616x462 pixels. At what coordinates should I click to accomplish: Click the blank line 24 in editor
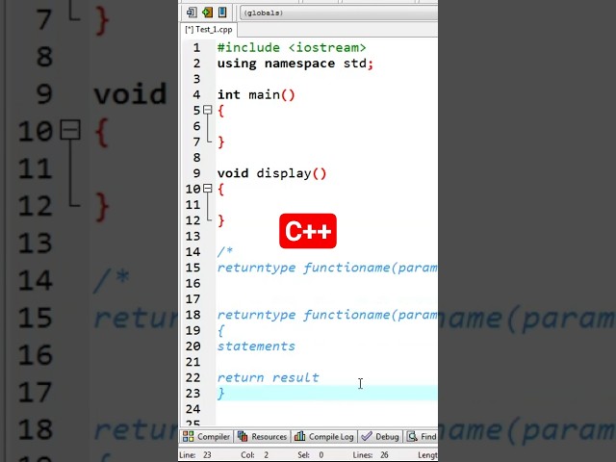pos(326,409)
